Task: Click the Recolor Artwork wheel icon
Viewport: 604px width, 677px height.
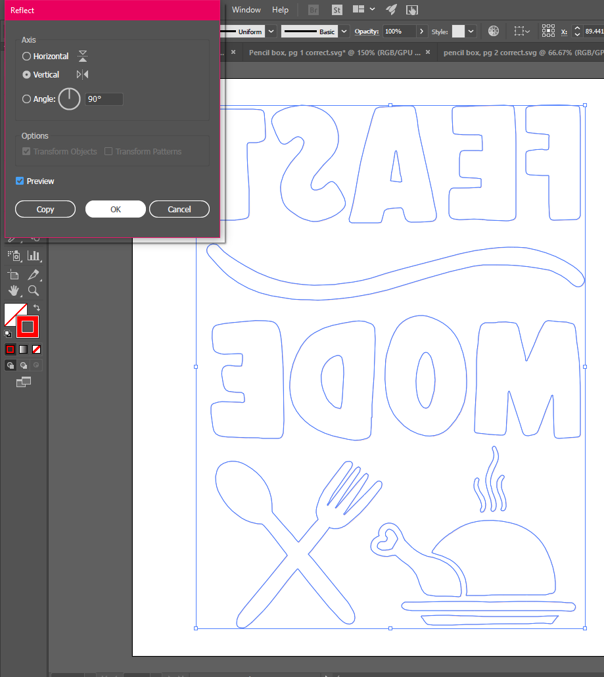Action: [493, 32]
